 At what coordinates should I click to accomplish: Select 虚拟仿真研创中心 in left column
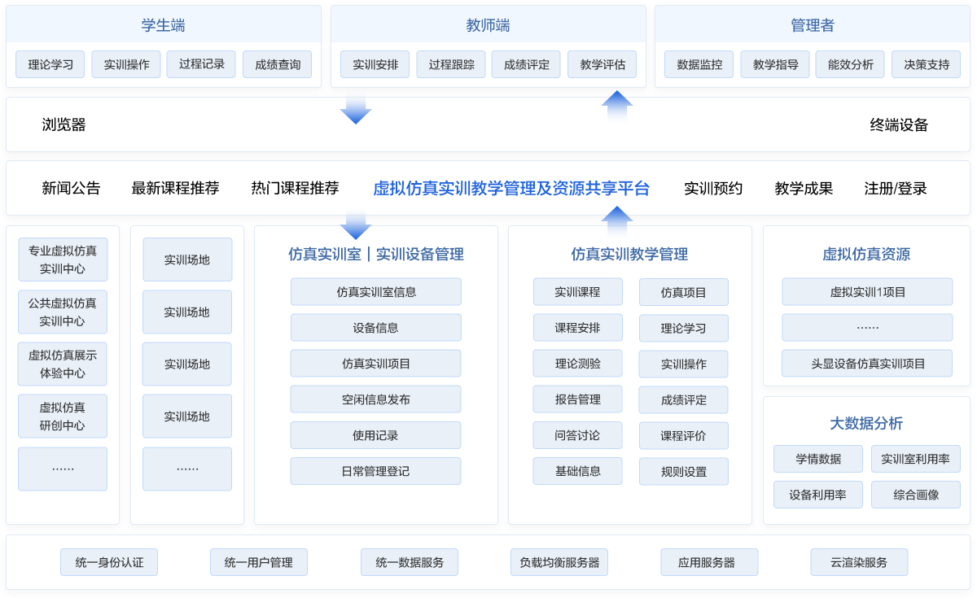pyautogui.click(x=63, y=416)
